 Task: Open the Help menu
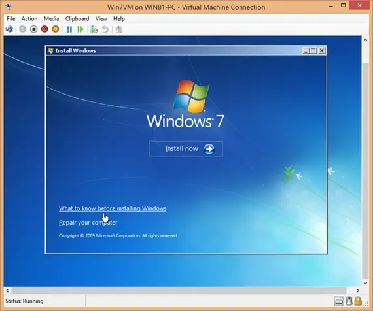coord(119,18)
